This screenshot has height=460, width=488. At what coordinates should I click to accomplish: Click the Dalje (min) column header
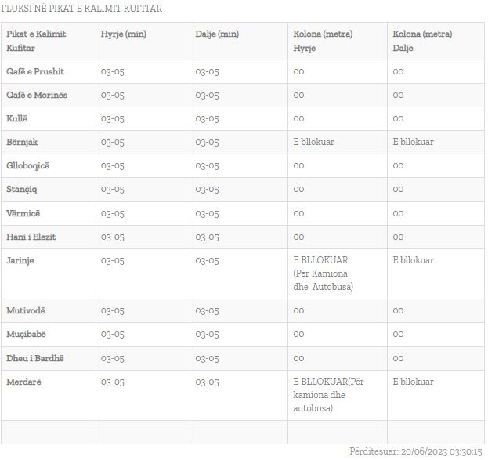pos(217,34)
